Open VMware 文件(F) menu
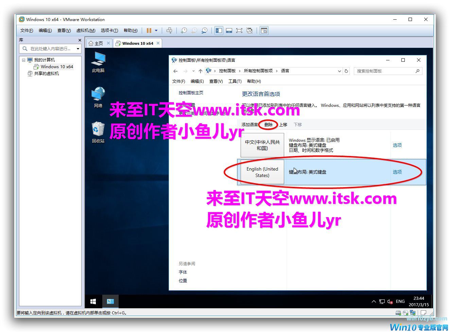 [x=27, y=31]
